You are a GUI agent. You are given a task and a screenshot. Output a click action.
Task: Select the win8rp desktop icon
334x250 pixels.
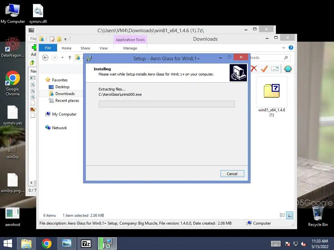(x=13, y=149)
